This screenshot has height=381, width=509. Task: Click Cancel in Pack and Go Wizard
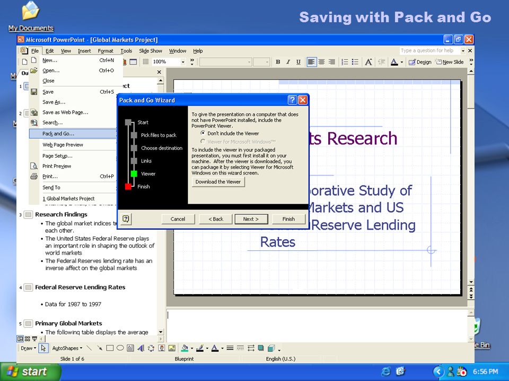point(178,219)
